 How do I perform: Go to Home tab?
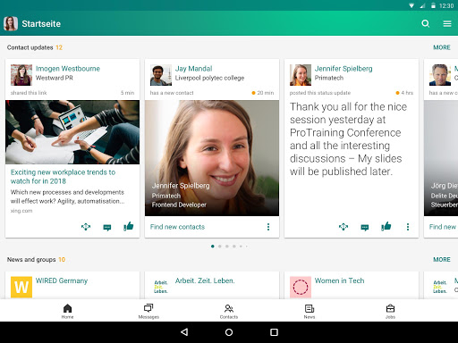coord(68,311)
